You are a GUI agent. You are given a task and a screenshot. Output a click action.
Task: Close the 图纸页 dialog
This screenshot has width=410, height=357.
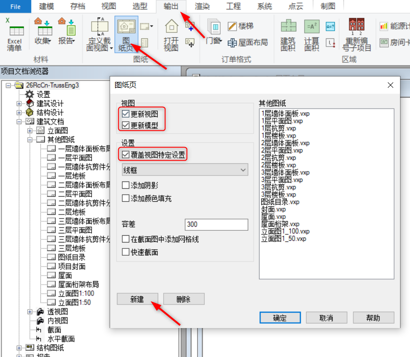(x=391, y=85)
